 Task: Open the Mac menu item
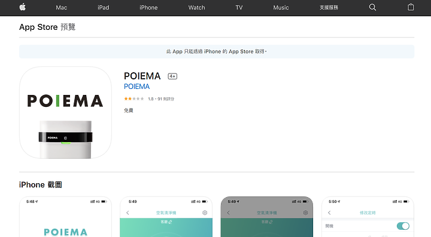(61, 8)
